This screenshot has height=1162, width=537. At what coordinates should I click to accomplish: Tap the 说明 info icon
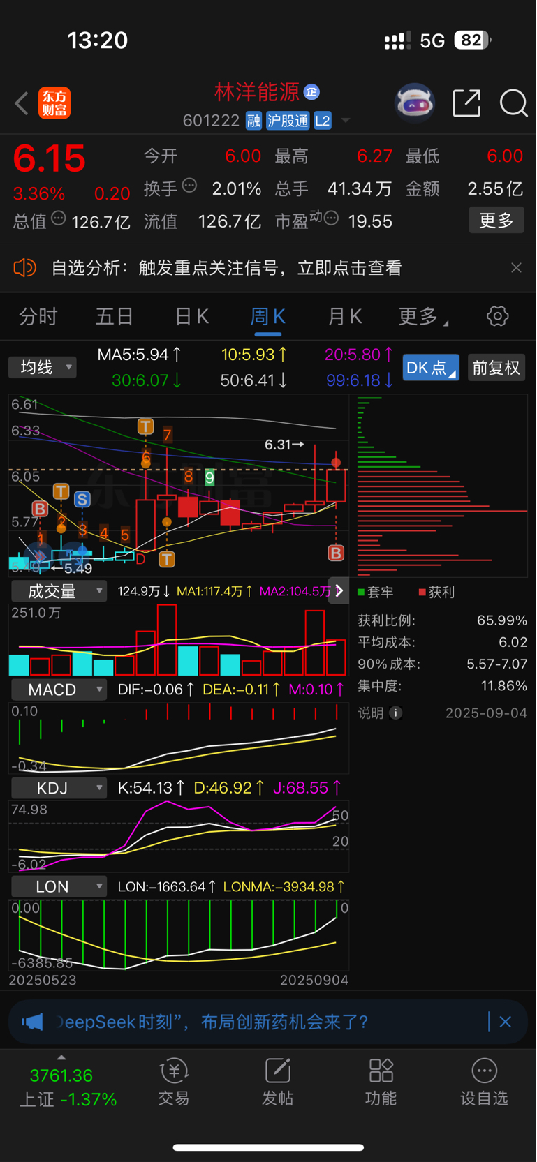pos(396,713)
